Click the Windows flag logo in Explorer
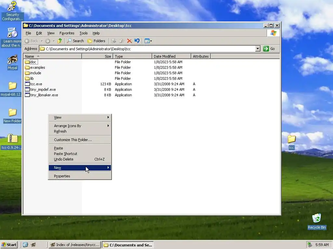This screenshot has height=249, width=333. click(273, 33)
